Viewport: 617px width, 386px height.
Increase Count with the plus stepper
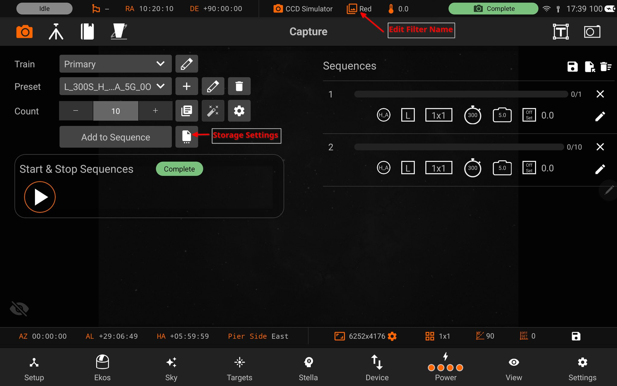click(155, 111)
